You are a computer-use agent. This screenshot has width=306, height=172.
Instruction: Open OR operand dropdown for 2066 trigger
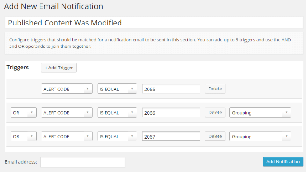[x=23, y=112]
